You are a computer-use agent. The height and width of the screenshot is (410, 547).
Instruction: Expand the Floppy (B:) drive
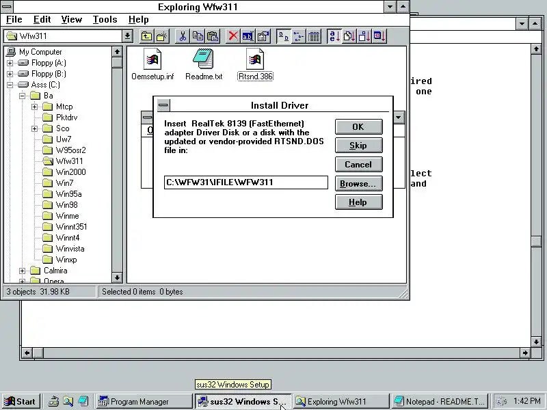(10, 74)
